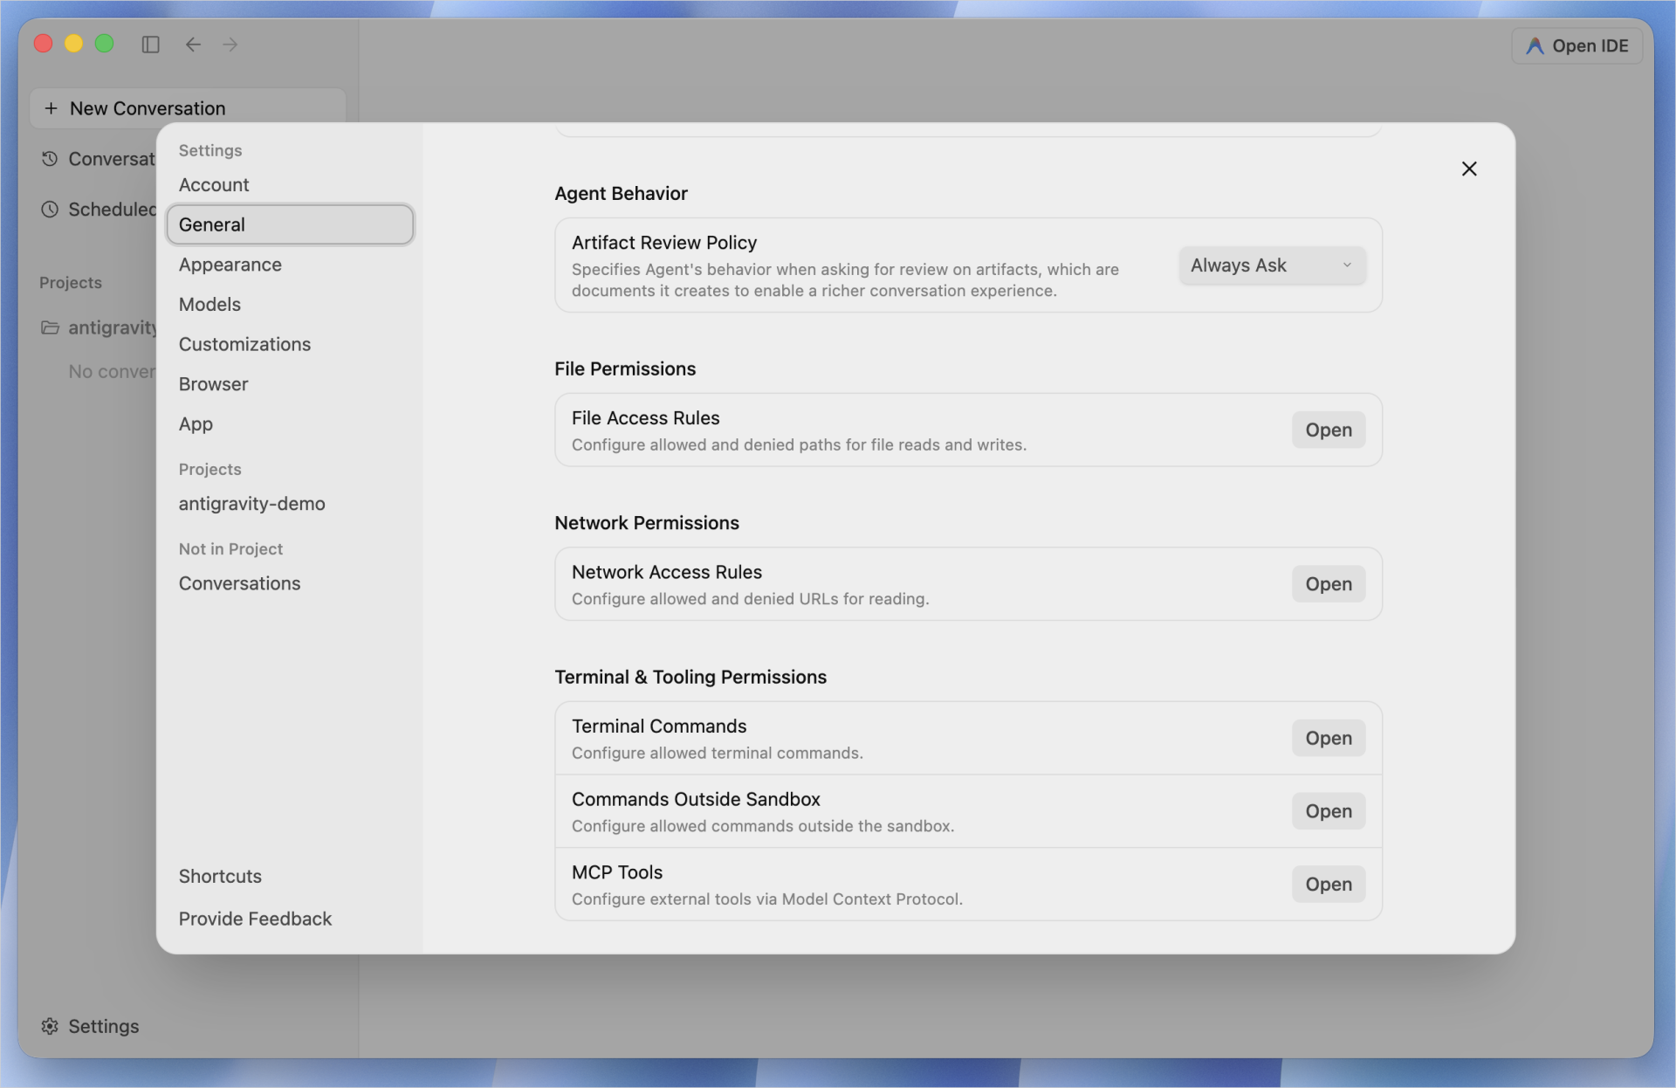Click the Open IDE button
The height and width of the screenshot is (1088, 1676).
[x=1576, y=46]
